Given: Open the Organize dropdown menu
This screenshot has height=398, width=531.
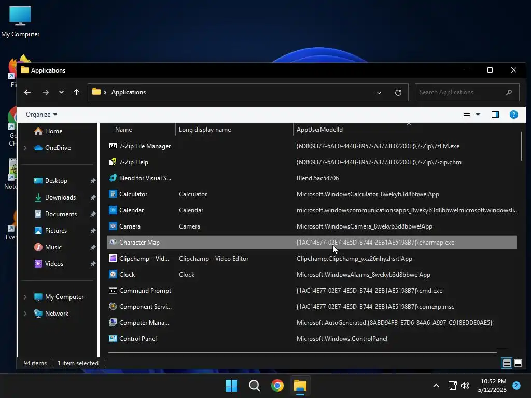Looking at the screenshot, I should pyautogui.click(x=41, y=115).
